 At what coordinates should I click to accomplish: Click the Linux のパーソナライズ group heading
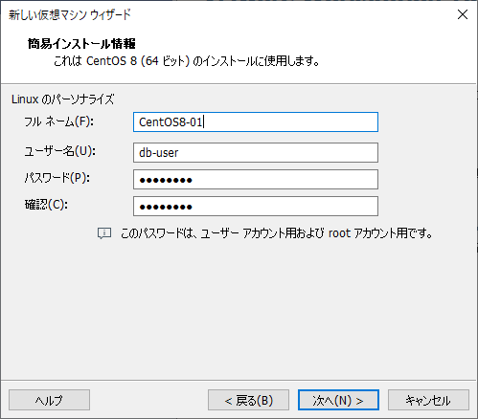(62, 99)
